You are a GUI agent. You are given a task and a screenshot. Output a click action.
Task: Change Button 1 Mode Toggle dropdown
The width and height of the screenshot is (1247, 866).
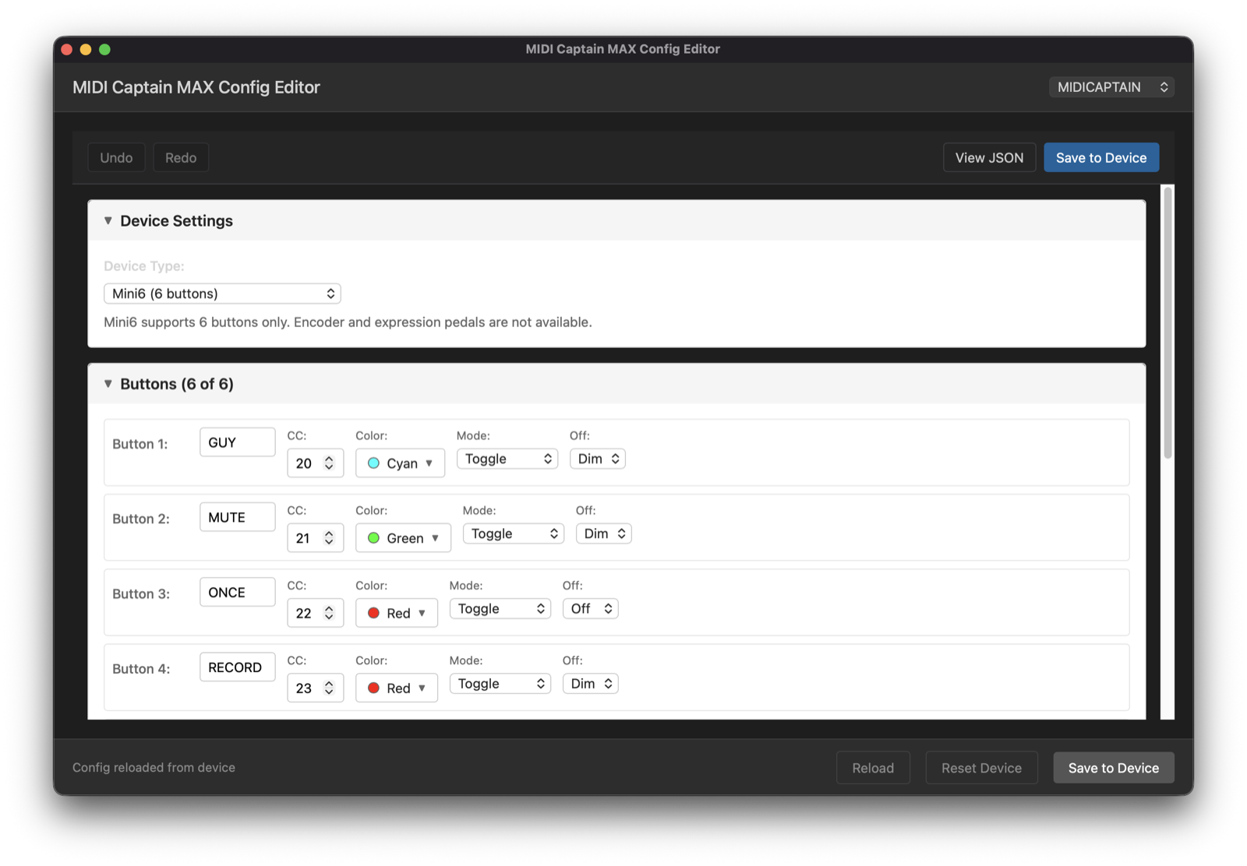click(507, 459)
